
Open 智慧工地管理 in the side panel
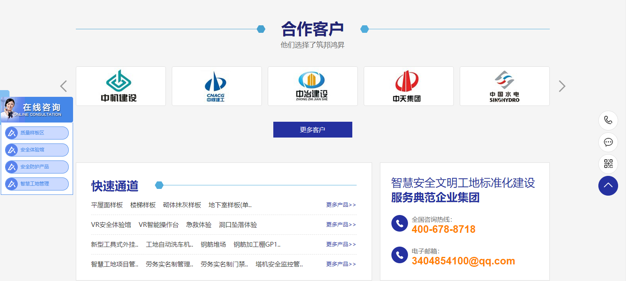coord(37,184)
